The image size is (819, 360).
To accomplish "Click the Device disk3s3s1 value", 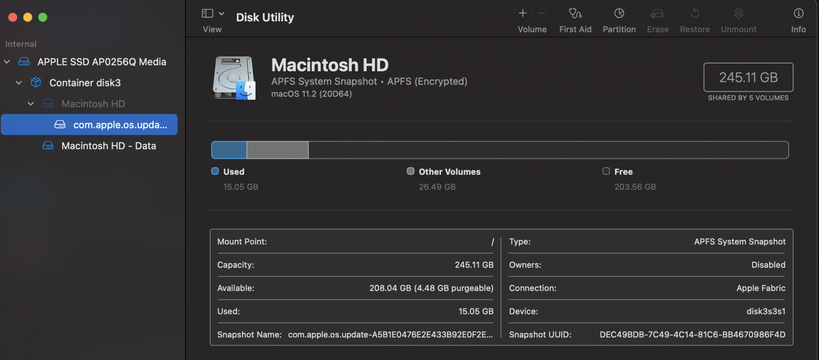I will 766,311.
